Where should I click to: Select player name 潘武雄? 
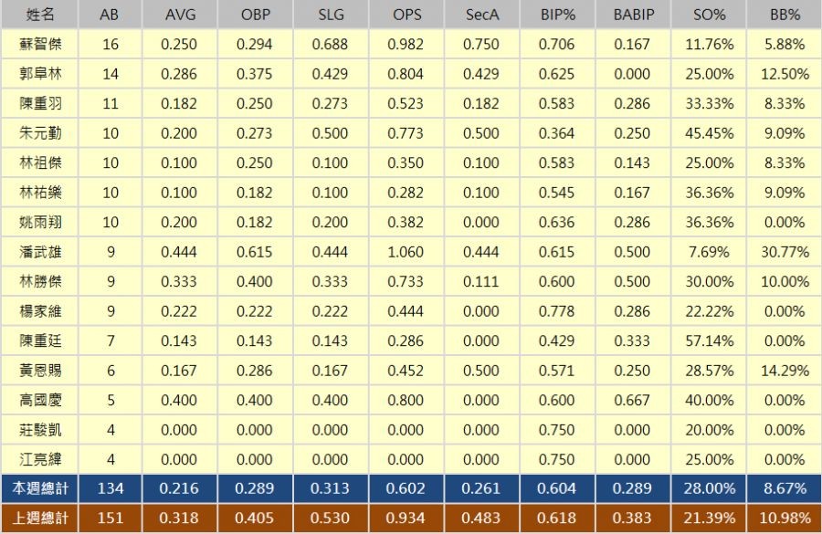(39, 252)
